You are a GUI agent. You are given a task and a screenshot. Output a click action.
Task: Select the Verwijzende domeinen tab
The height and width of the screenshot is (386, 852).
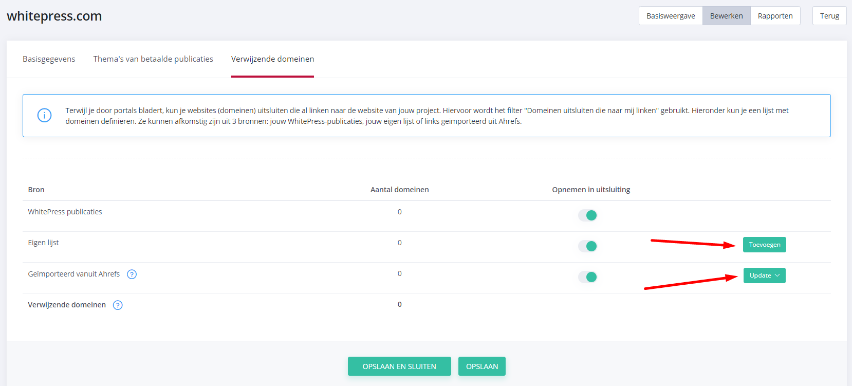[272, 59]
